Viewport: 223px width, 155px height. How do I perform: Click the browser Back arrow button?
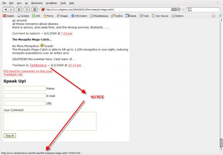point(6,10)
